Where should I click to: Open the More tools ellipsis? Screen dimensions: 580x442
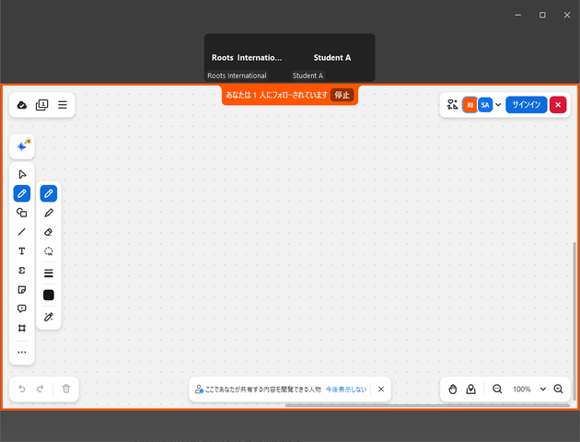coord(22,352)
